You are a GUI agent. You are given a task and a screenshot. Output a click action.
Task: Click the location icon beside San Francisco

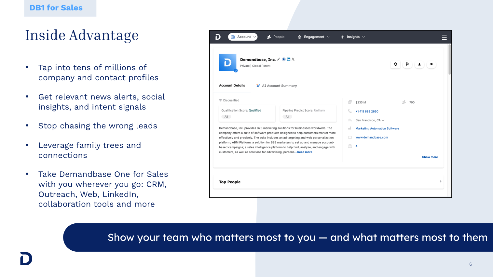tap(350, 120)
